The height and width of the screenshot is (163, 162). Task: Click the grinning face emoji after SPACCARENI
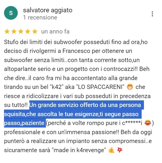tap(130, 87)
